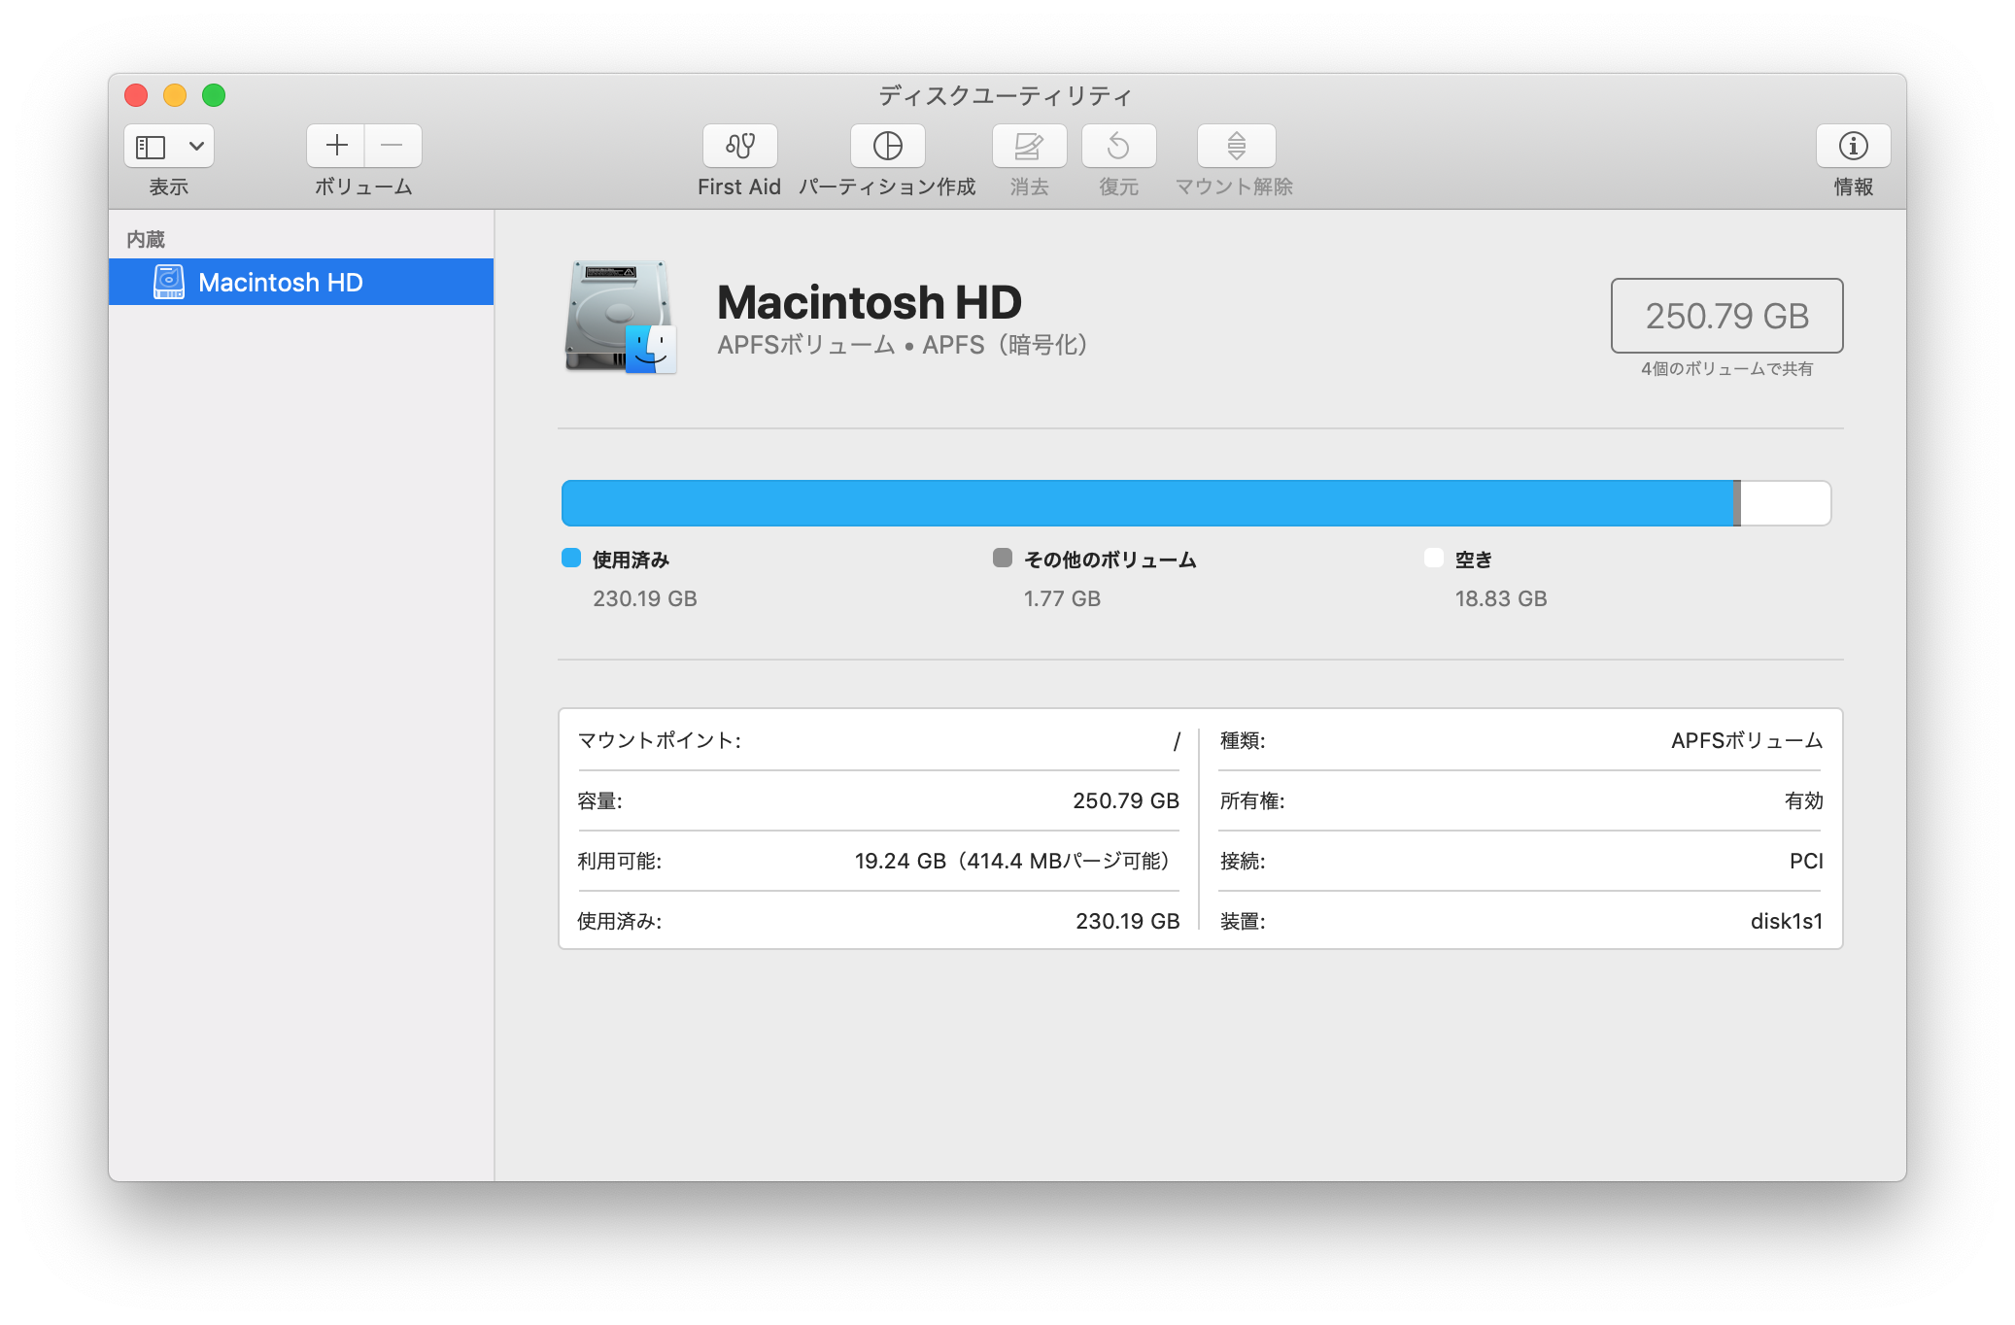
Task: Click the その他のボリューム legend label
Action: 1110,560
